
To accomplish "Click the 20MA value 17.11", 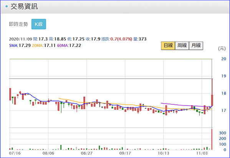I will tap(50, 45).
